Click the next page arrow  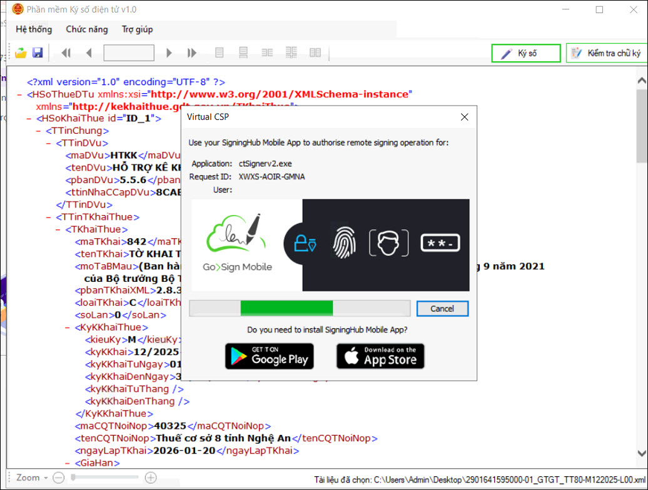tap(169, 53)
